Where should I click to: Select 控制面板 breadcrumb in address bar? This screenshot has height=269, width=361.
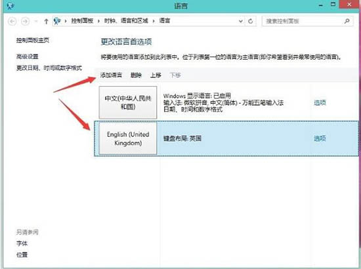pos(82,21)
